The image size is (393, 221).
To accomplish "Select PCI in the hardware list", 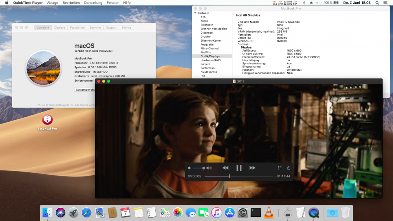I will point(203,76).
